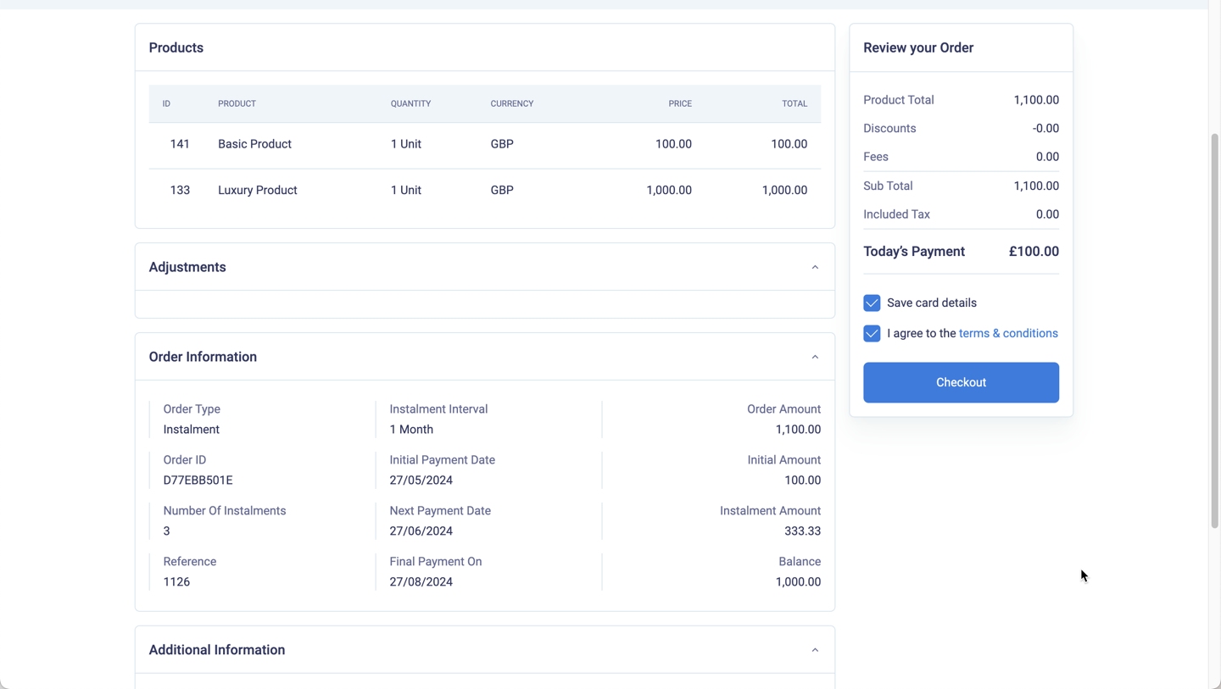1221x689 pixels.
Task: Click Next Payment Date 27/06/2024
Action: tap(421, 531)
